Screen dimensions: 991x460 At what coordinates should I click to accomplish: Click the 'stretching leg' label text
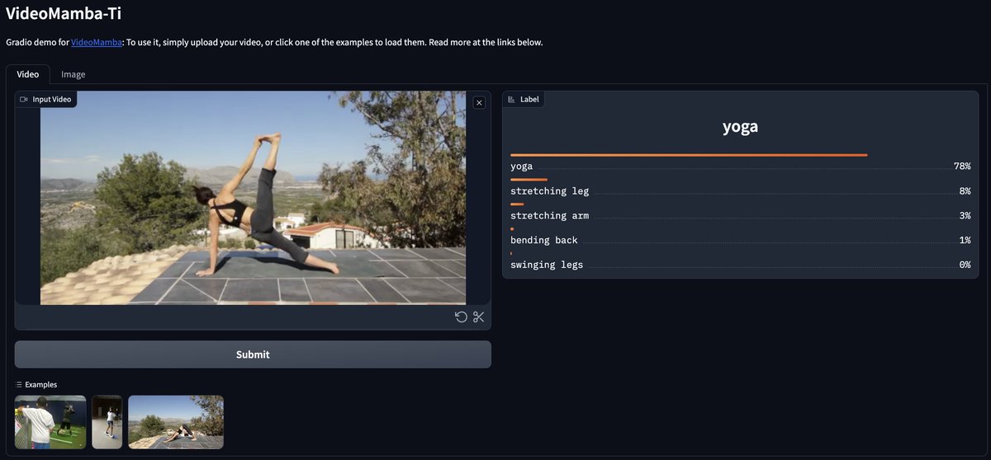coord(550,191)
